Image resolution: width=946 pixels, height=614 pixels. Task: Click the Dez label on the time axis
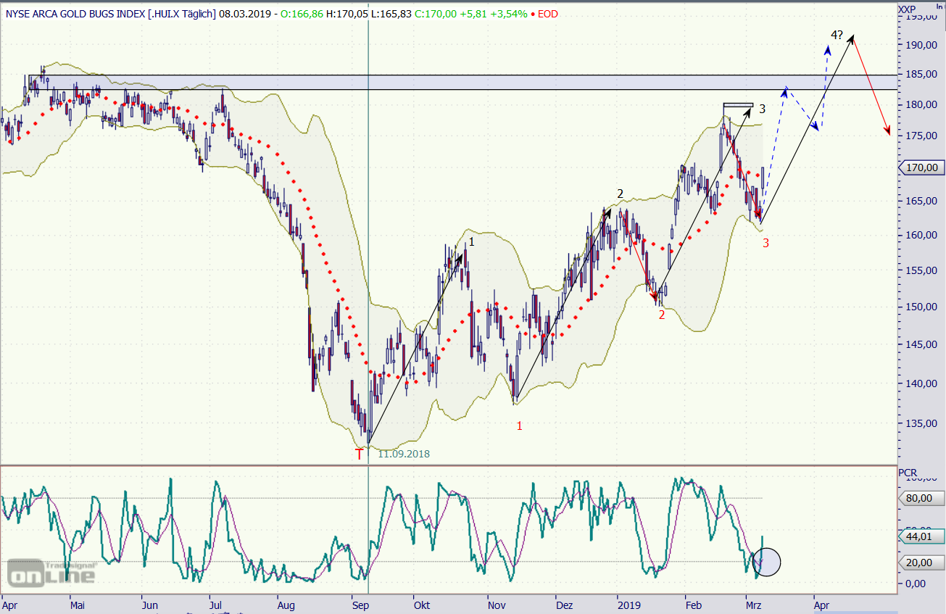click(x=564, y=604)
